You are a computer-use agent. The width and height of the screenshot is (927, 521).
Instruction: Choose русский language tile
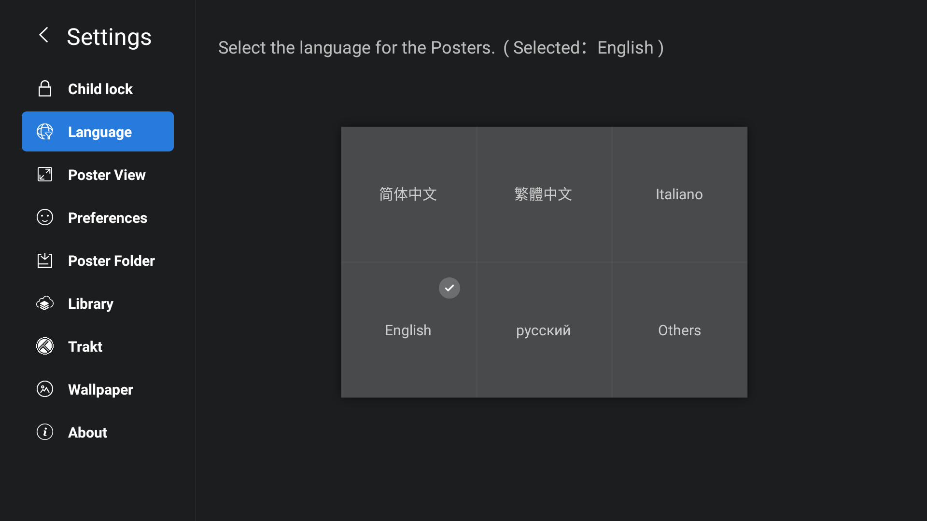544,330
